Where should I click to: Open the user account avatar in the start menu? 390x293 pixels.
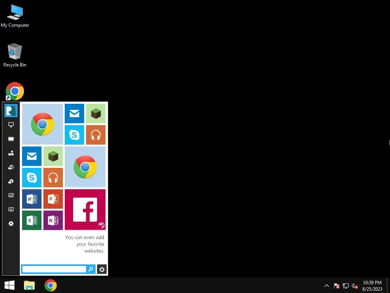click(x=11, y=111)
